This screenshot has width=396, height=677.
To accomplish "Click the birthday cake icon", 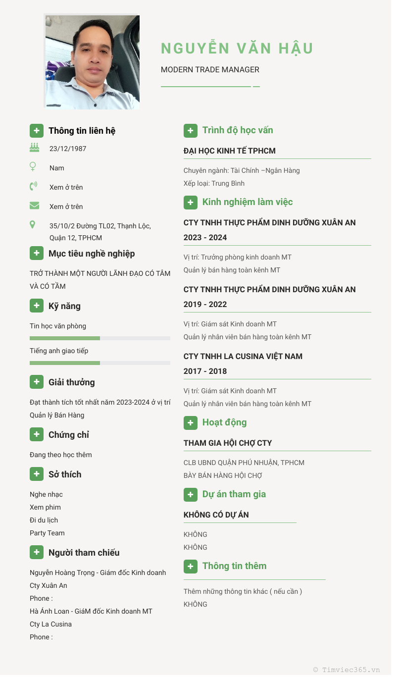I will [x=34, y=147].
